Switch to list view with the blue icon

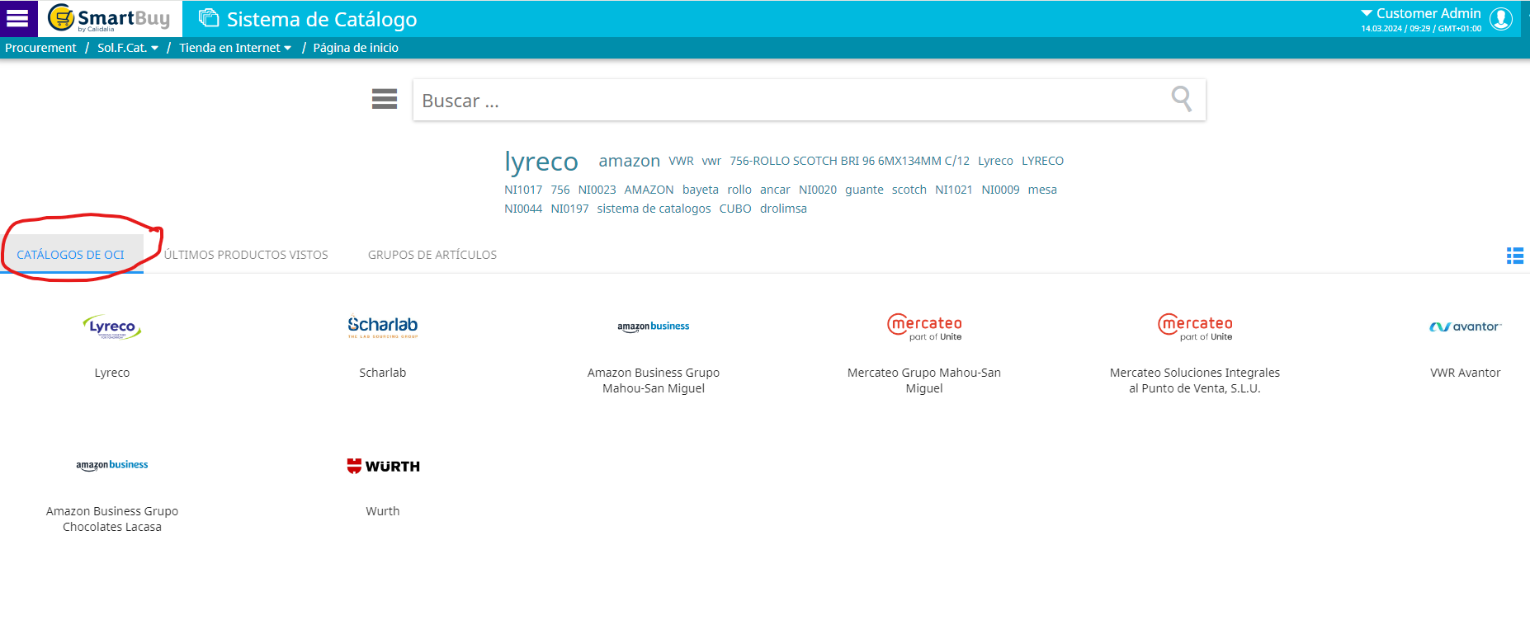1515,256
